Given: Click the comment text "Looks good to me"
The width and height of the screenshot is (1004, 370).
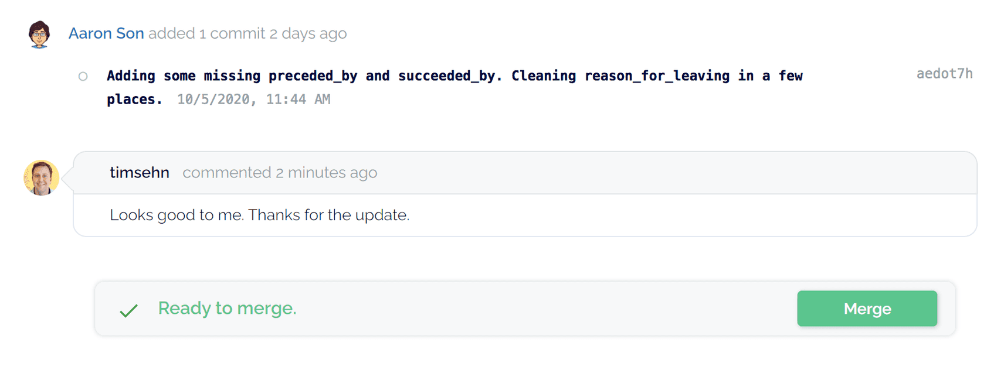Looking at the screenshot, I should click(176, 215).
